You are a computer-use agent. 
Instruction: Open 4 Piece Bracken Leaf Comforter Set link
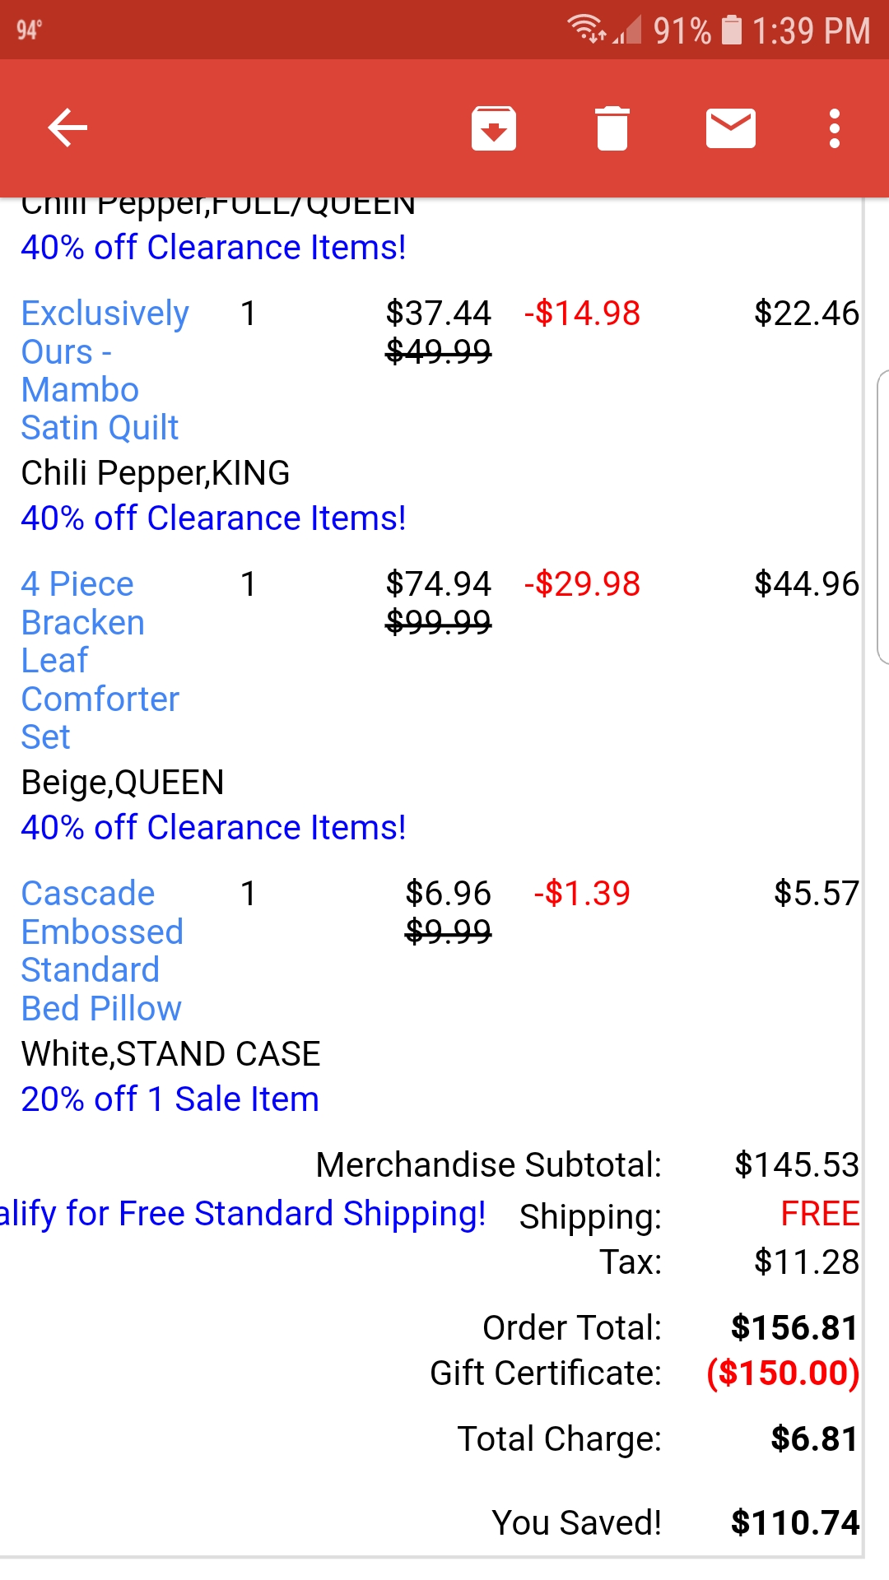[x=100, y=660]
